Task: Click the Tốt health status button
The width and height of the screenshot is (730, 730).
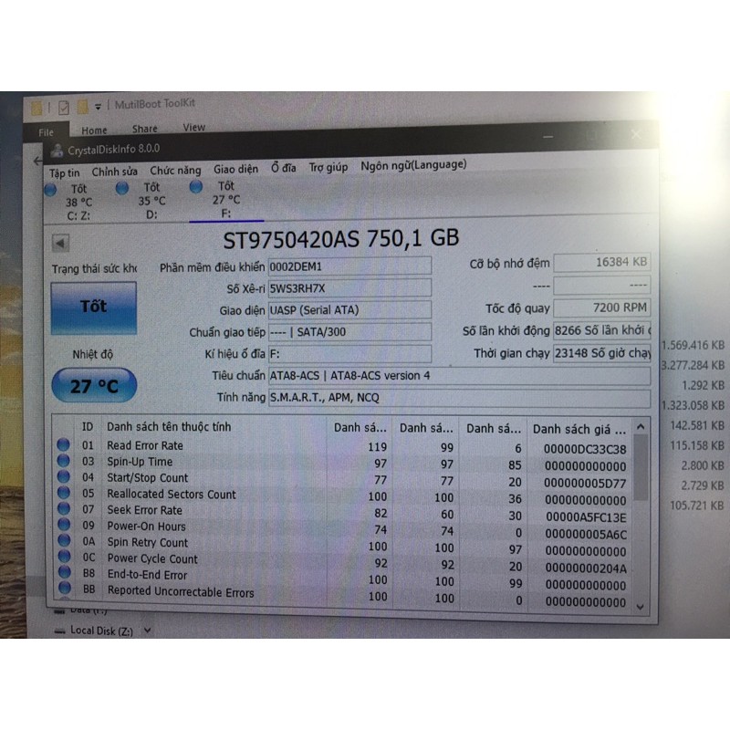Action: [x=94, y=308]
